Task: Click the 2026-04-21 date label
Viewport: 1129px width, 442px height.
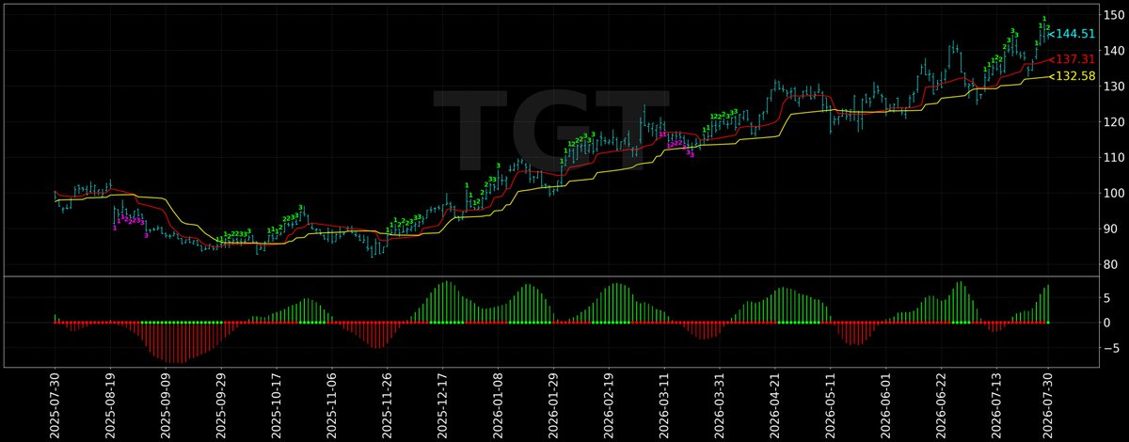Action: [x=774, y=403]
